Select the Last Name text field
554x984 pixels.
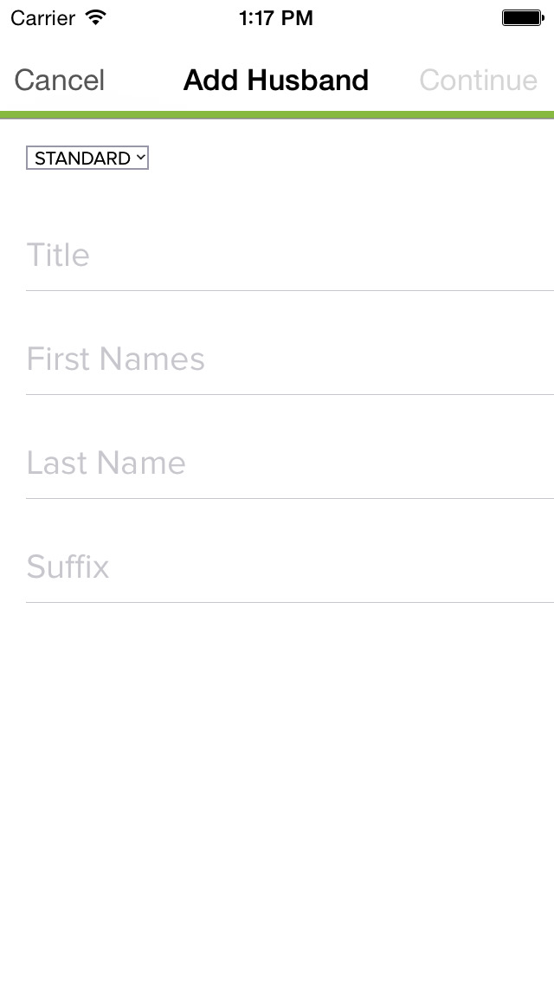290,463
